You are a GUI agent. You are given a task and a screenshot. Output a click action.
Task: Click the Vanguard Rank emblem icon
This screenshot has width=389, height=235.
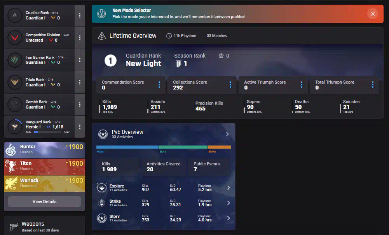(15, 127)
